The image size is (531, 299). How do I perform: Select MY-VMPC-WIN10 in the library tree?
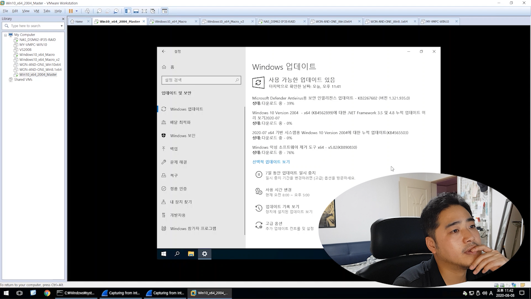33,45
